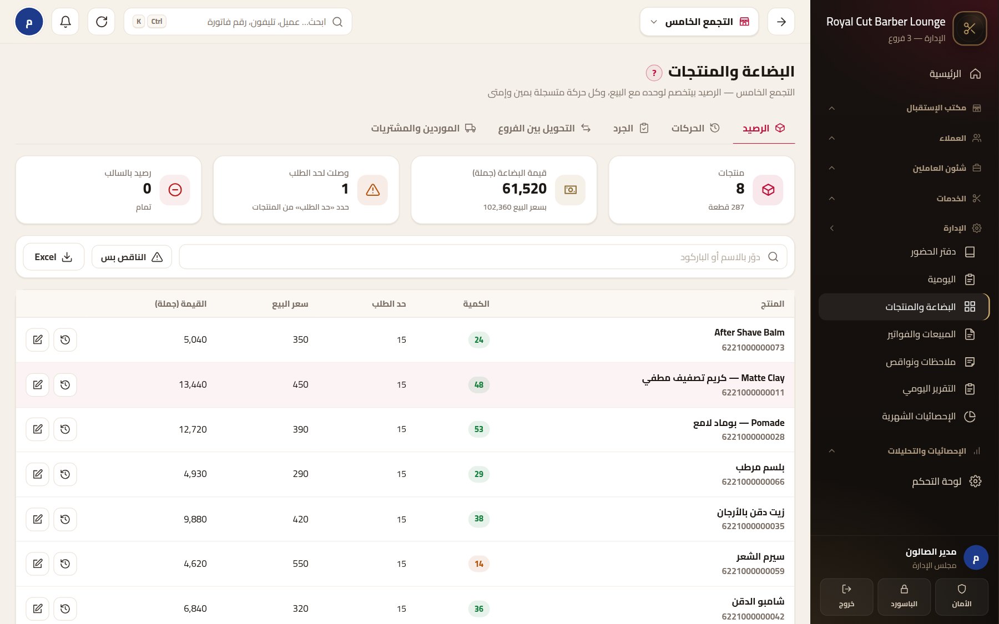Focus the global customer and invoice search box
The width and height of the screenshot is (999, 624).
(x=238, y=22)
